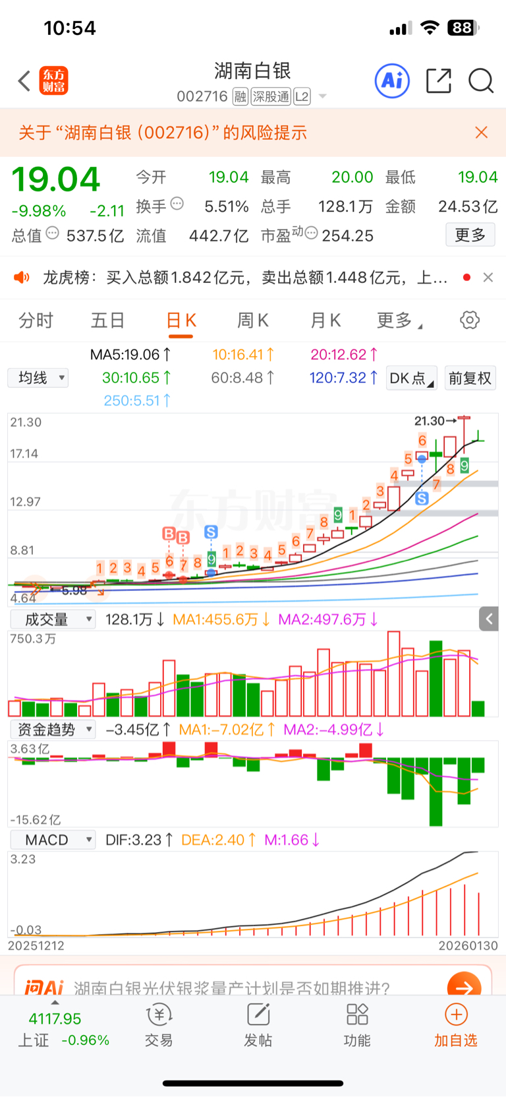
Task: Tap 上证 4117.95 index value
Action: (x=55, y=1019)
